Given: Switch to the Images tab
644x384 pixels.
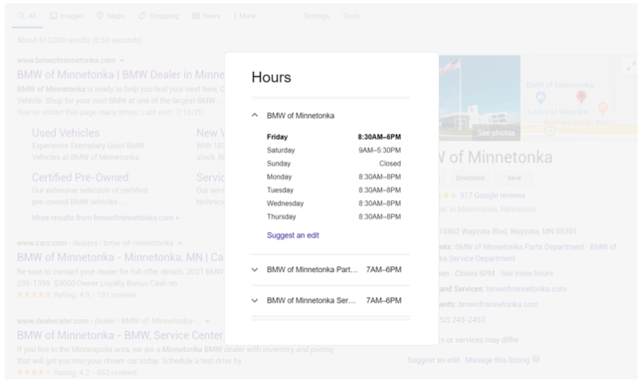Looking at the screenshot, I should pos(66,16).
